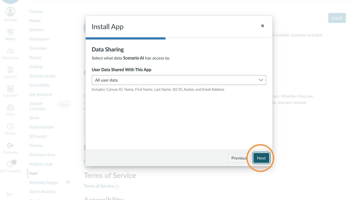358x200 pixels.
Task: Open Sub-Accounts in the admin menu
Action: (x=41, y=95)
